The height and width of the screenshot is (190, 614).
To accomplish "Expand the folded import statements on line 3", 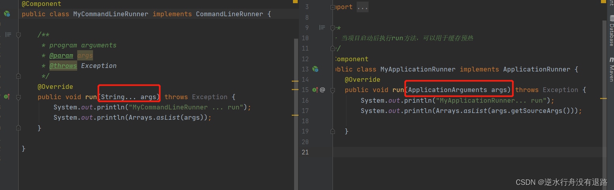I will (333, 7).
